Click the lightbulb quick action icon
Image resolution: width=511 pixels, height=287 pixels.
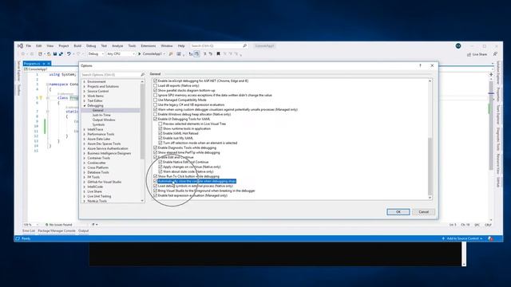tap(41, 97)
